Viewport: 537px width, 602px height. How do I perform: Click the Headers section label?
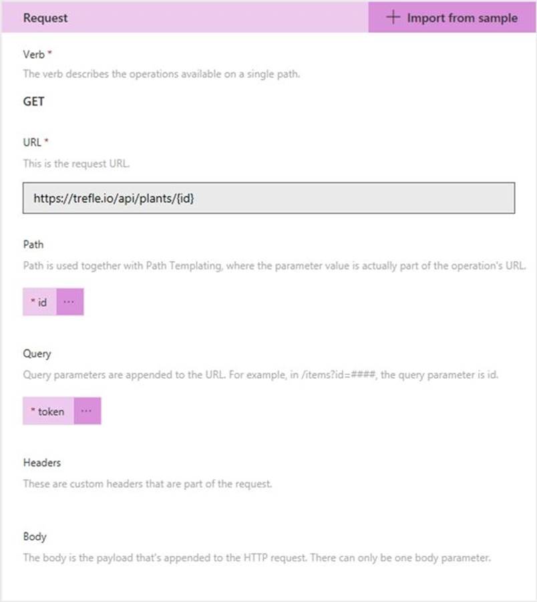point(42,462)
